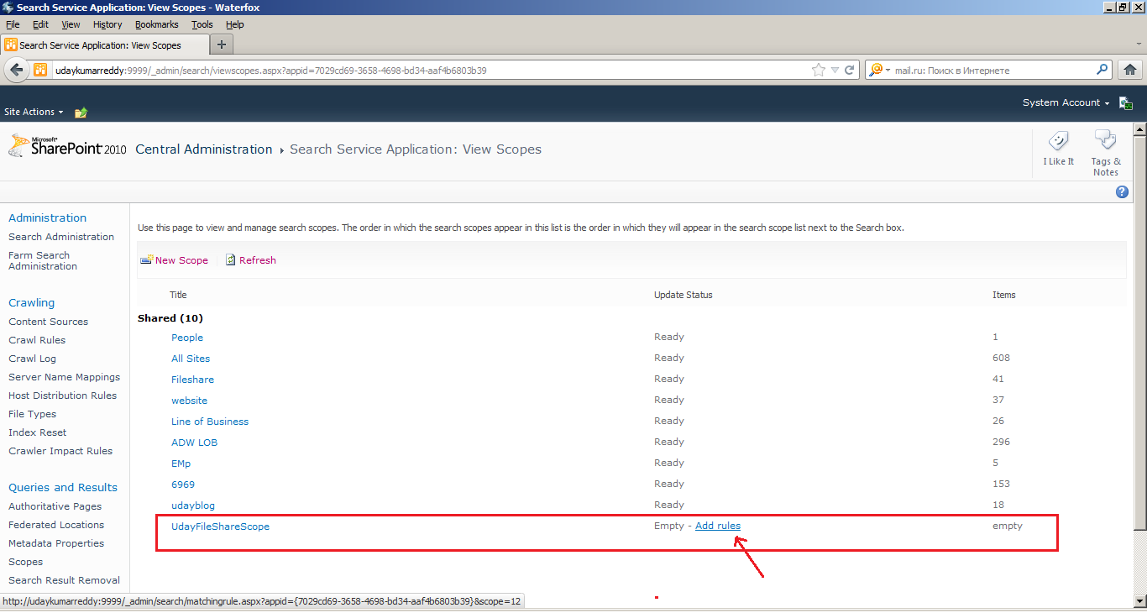
Task: Open the Help menu
Action: [234, 24]
